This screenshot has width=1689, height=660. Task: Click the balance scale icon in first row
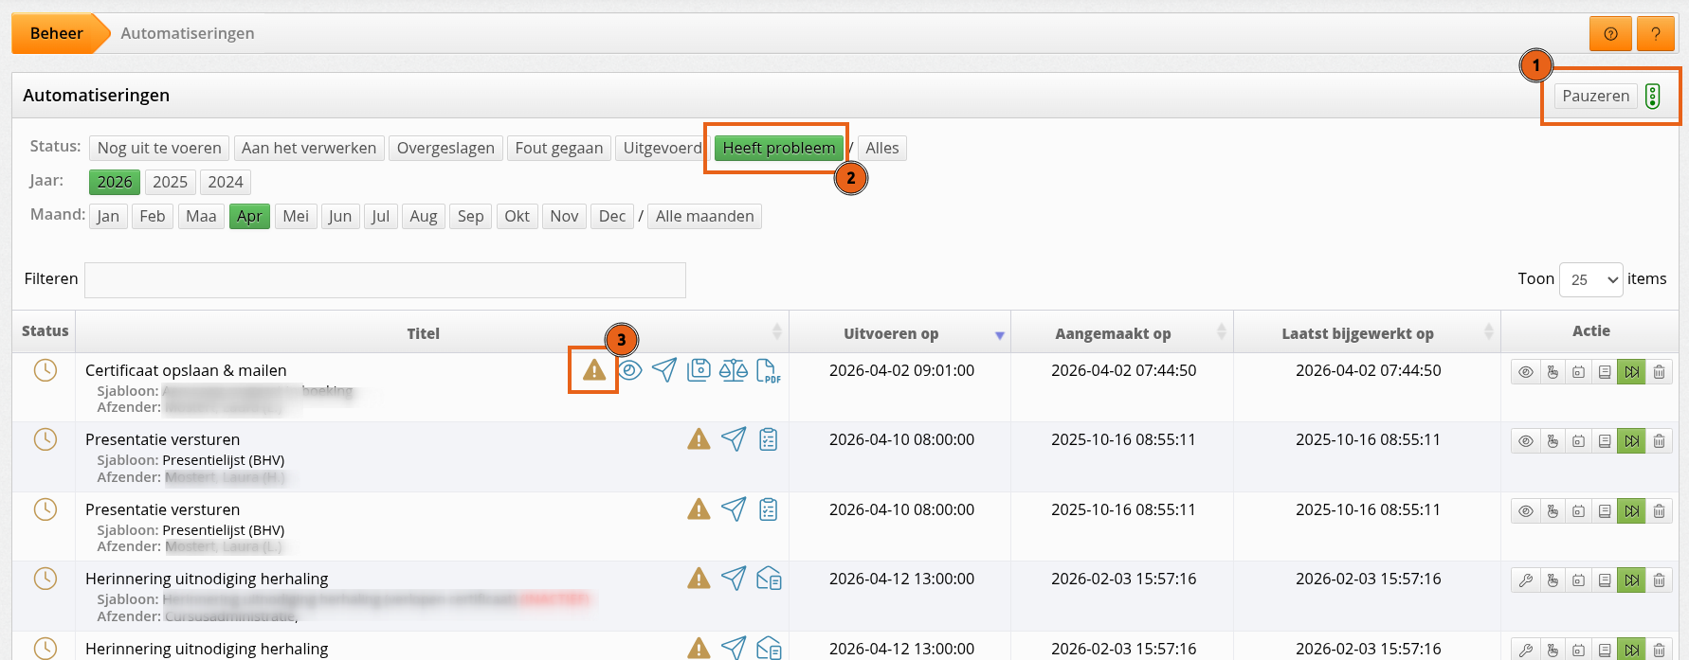[x=733, y=370]
